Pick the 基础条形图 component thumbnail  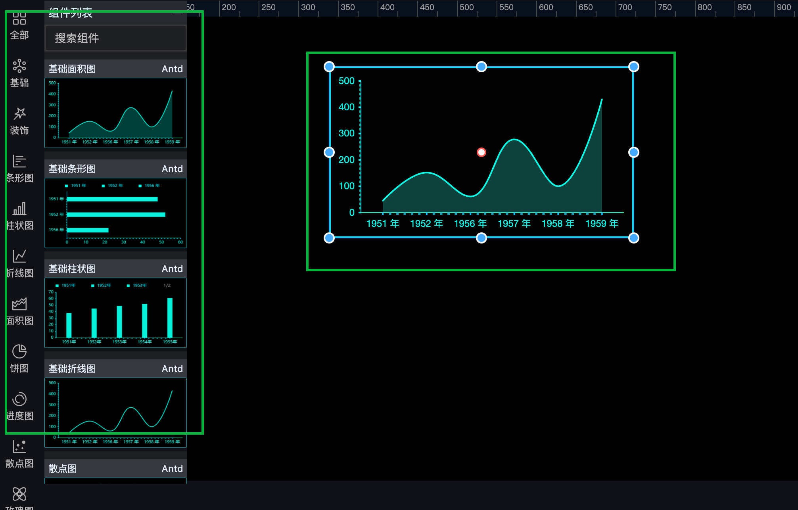(115, 213)
